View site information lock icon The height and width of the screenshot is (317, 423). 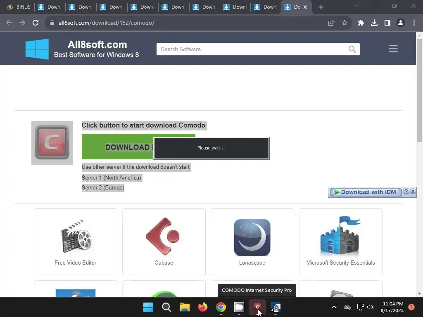point(52,23)
